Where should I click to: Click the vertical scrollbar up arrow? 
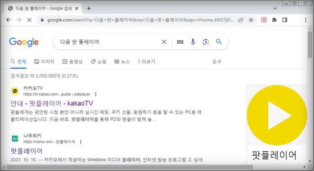point(310,29)
